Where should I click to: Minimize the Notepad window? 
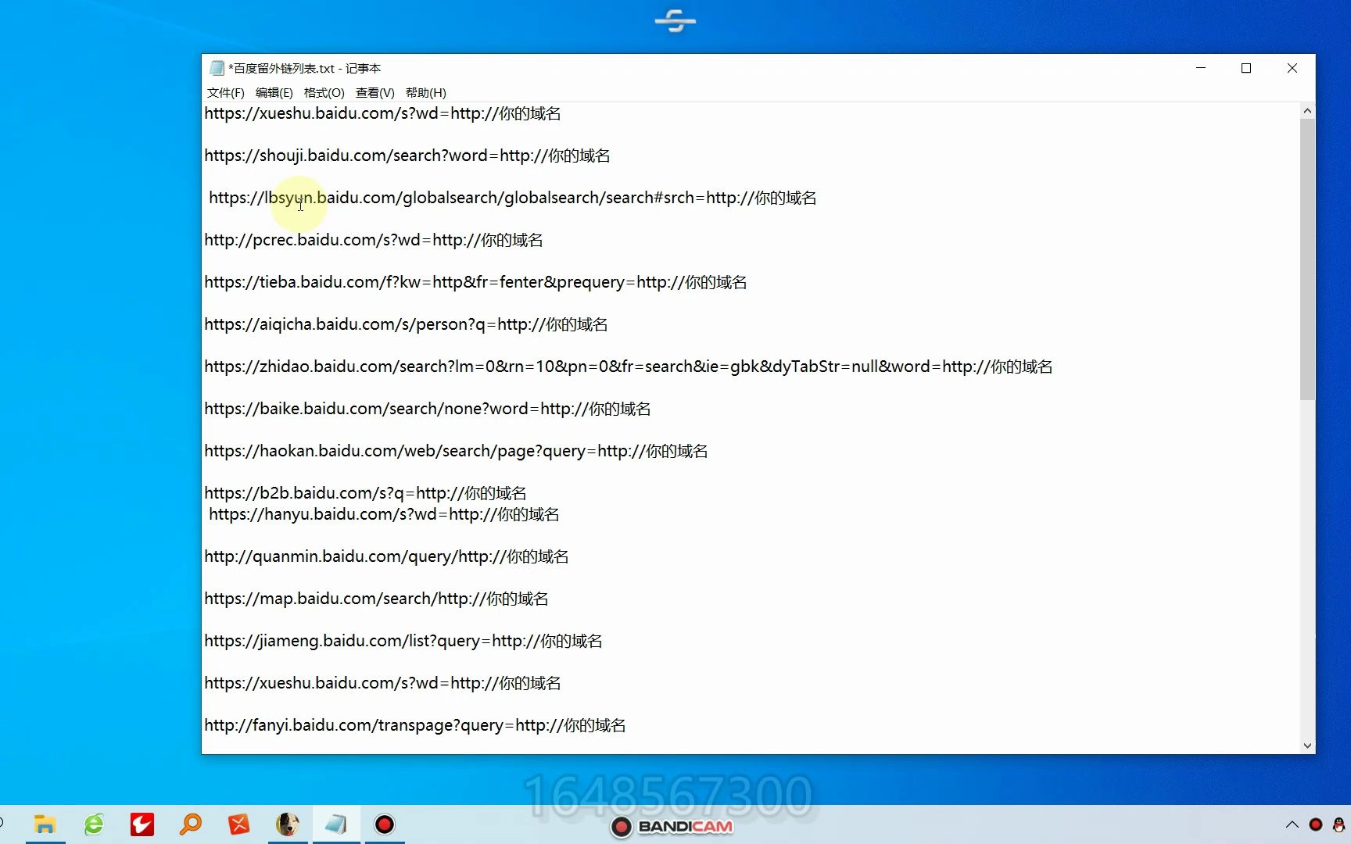[1201, 68]
